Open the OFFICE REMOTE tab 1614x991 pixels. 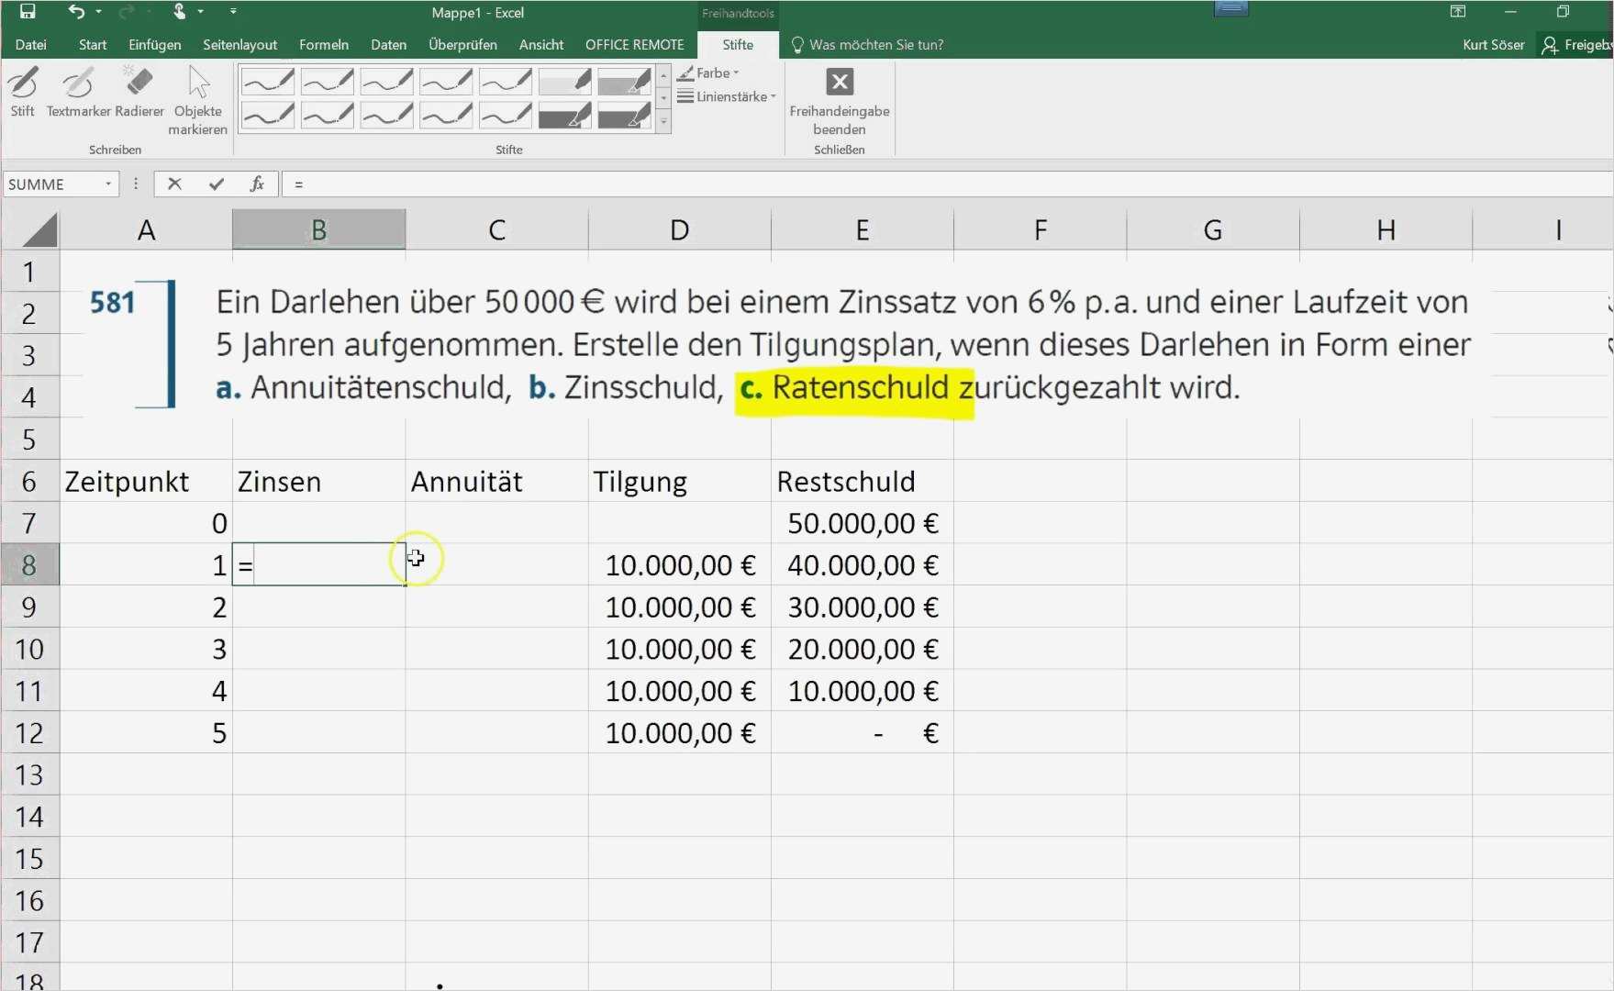pos(635,44)
